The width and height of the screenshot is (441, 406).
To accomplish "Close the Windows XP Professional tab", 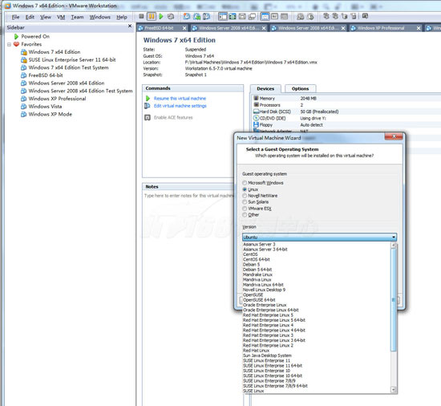I will coord(419,28).
